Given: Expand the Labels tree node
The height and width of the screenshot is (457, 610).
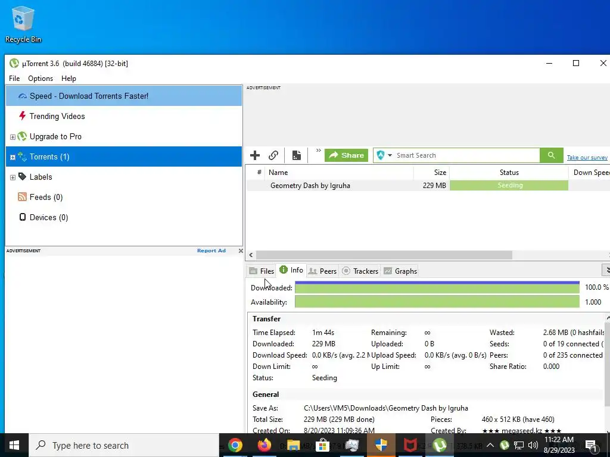Looking at the screenshot, I should pos(13,177).
